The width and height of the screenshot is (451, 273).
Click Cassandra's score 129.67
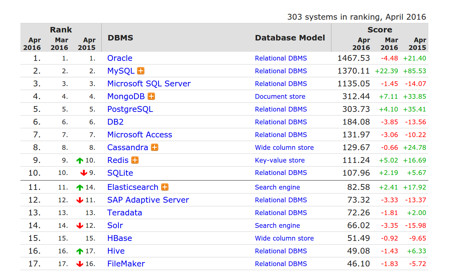[356, 148]
